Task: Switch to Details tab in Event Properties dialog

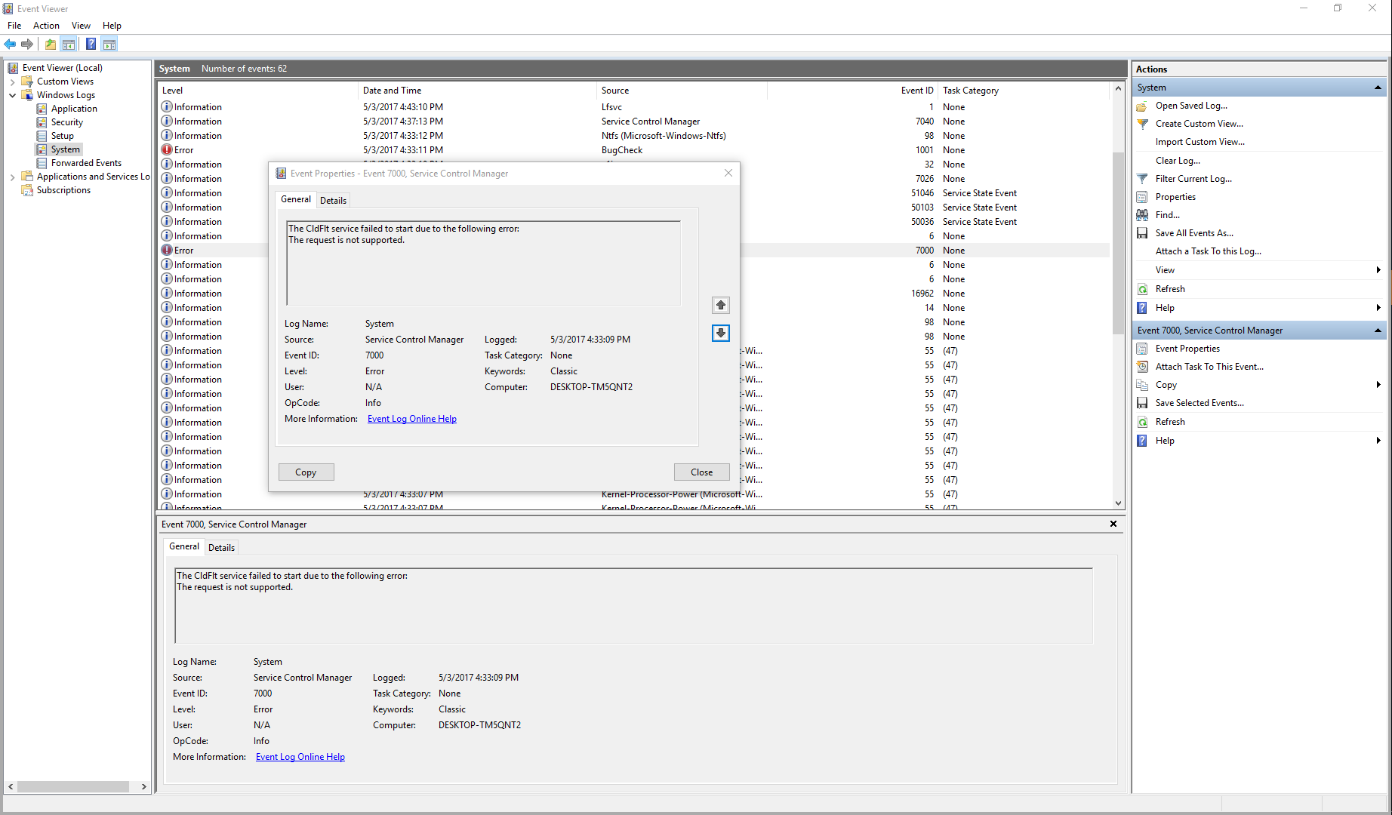Action: [333, 200]
